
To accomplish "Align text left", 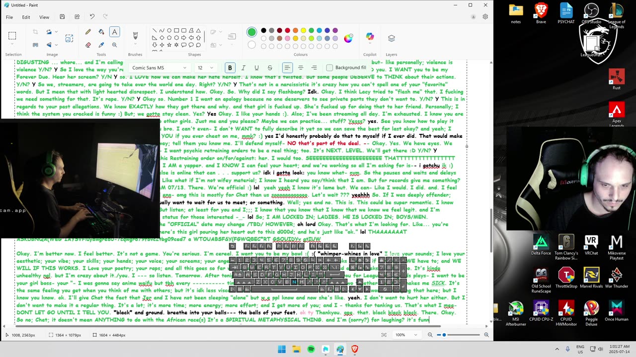I will (287, 68).
